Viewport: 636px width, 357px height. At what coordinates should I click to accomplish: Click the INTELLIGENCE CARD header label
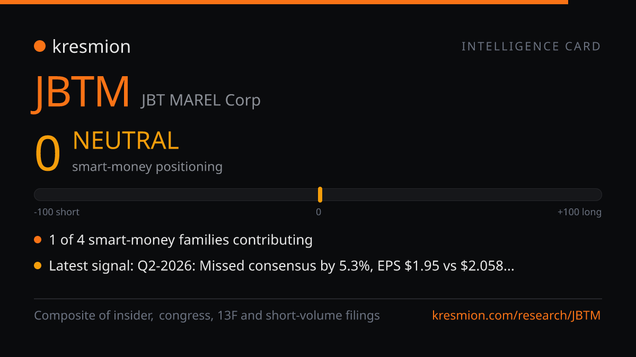pos(531,47)
